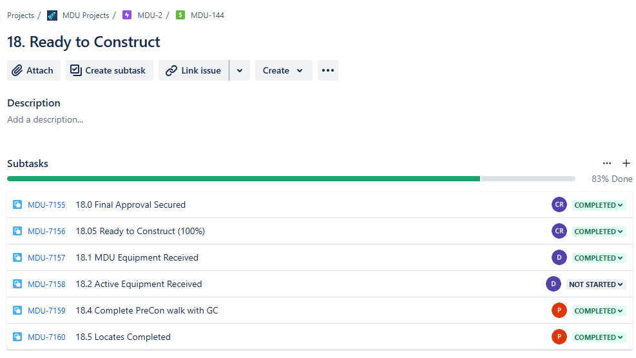Click the CR assignee avatar on MDU-7155
Viewport: 636px width, 358px height.
559,204
